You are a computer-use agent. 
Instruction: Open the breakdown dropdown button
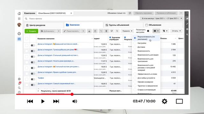click(x=165, y=31)
